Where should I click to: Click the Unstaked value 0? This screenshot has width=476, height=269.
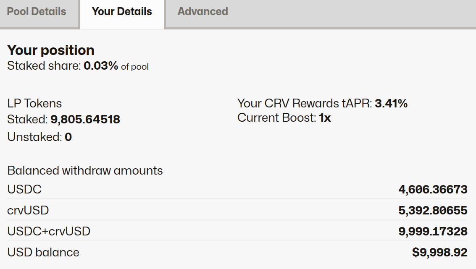(68, 137)
